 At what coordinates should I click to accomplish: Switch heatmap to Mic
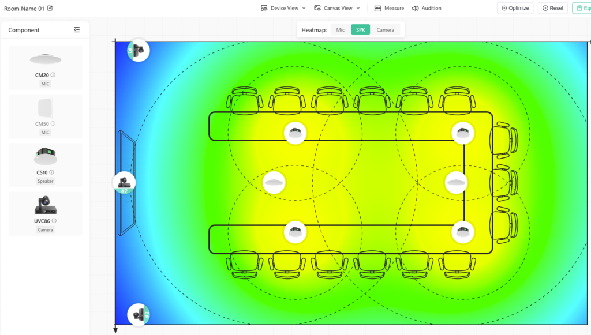pyautogui.click(x=341, y=30)
